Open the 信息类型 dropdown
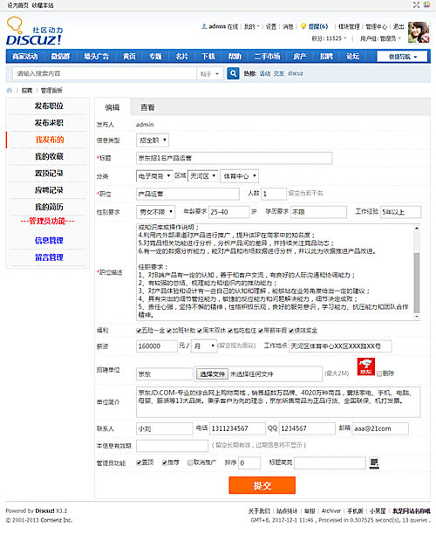Viewport: 436px width, 534px height. click(x=153, y=140)
